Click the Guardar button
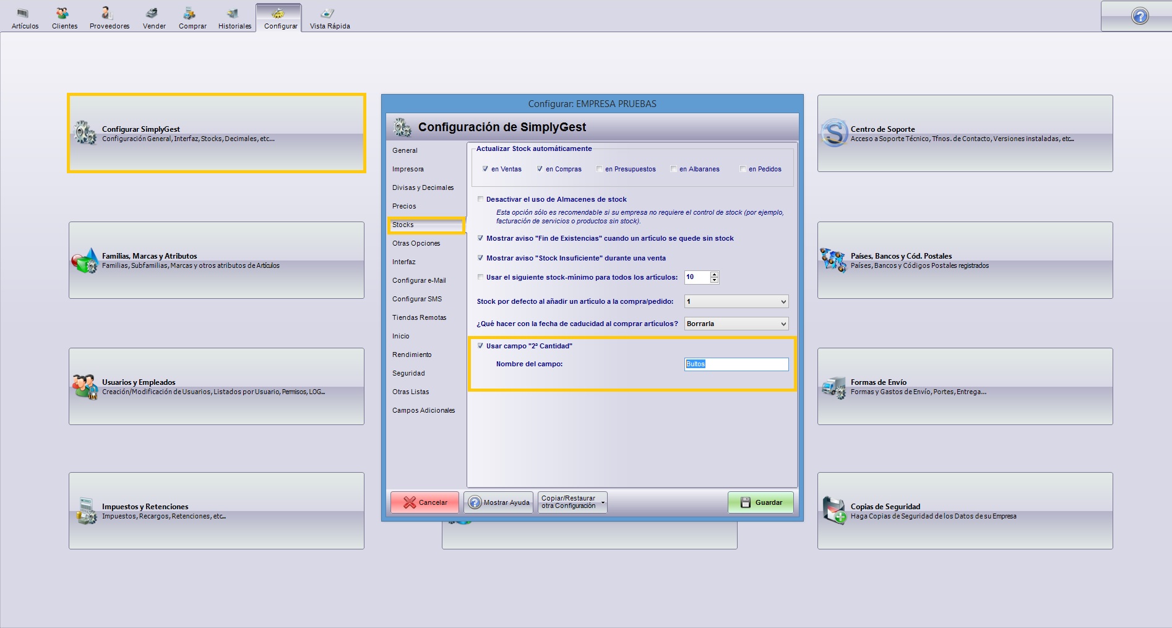The width and height of the screenshot is (1172, 628). pos(761,502)
